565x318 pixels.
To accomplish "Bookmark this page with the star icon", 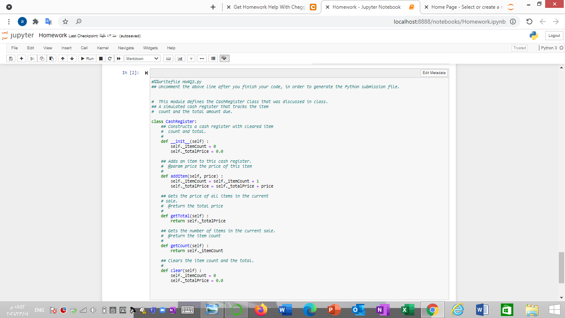I will coord(65,22).
